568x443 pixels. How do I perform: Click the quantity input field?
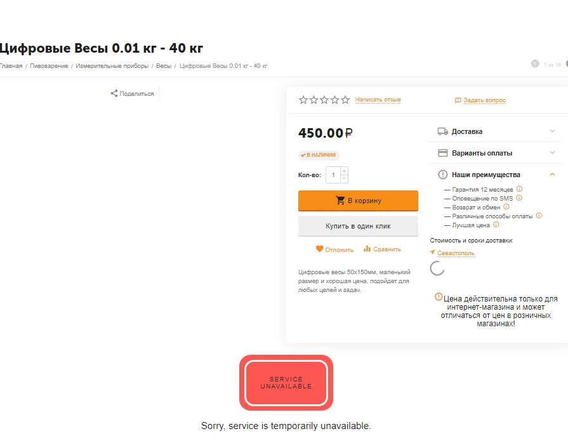click(333, 175)
